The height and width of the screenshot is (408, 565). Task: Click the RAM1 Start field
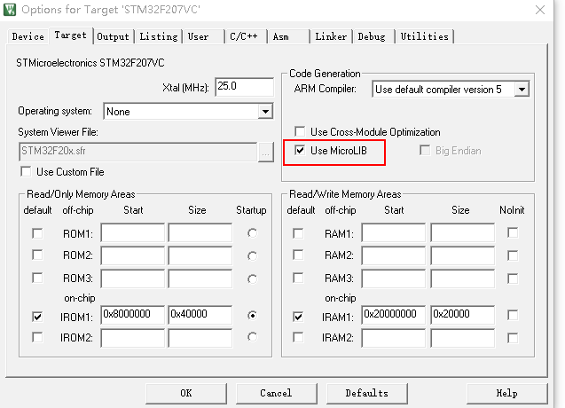click(394, 232)
